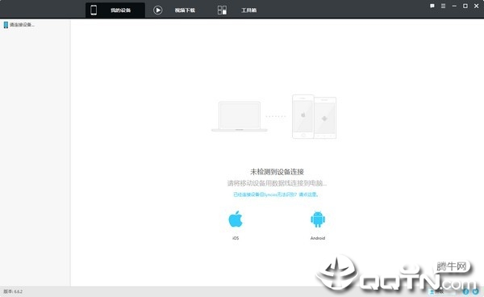Viewport: 484px width, 297px height.
Task: Close the Syncios window
Action: tap(476, 6)
